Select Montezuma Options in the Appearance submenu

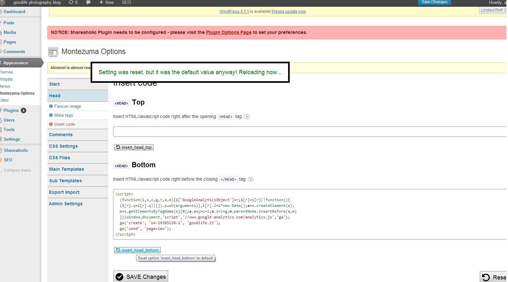(17, 93)
